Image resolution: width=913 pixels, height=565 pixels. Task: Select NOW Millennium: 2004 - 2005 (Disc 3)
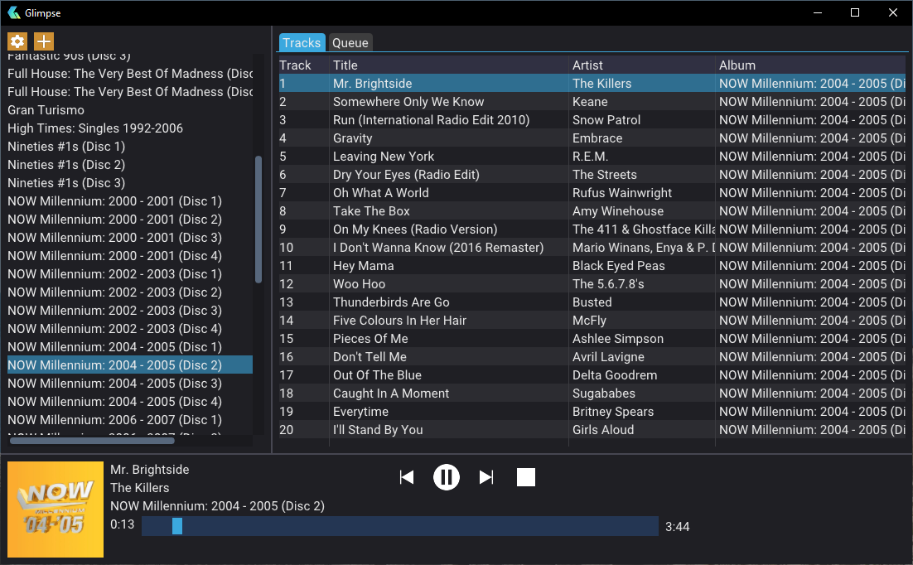pyautogui.click(x=130, y=384)
